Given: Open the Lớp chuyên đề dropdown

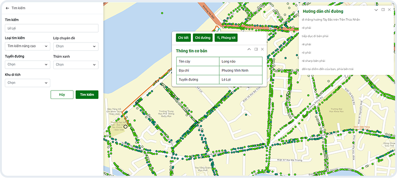Looking at the screenshot, I should pos(76,46).
